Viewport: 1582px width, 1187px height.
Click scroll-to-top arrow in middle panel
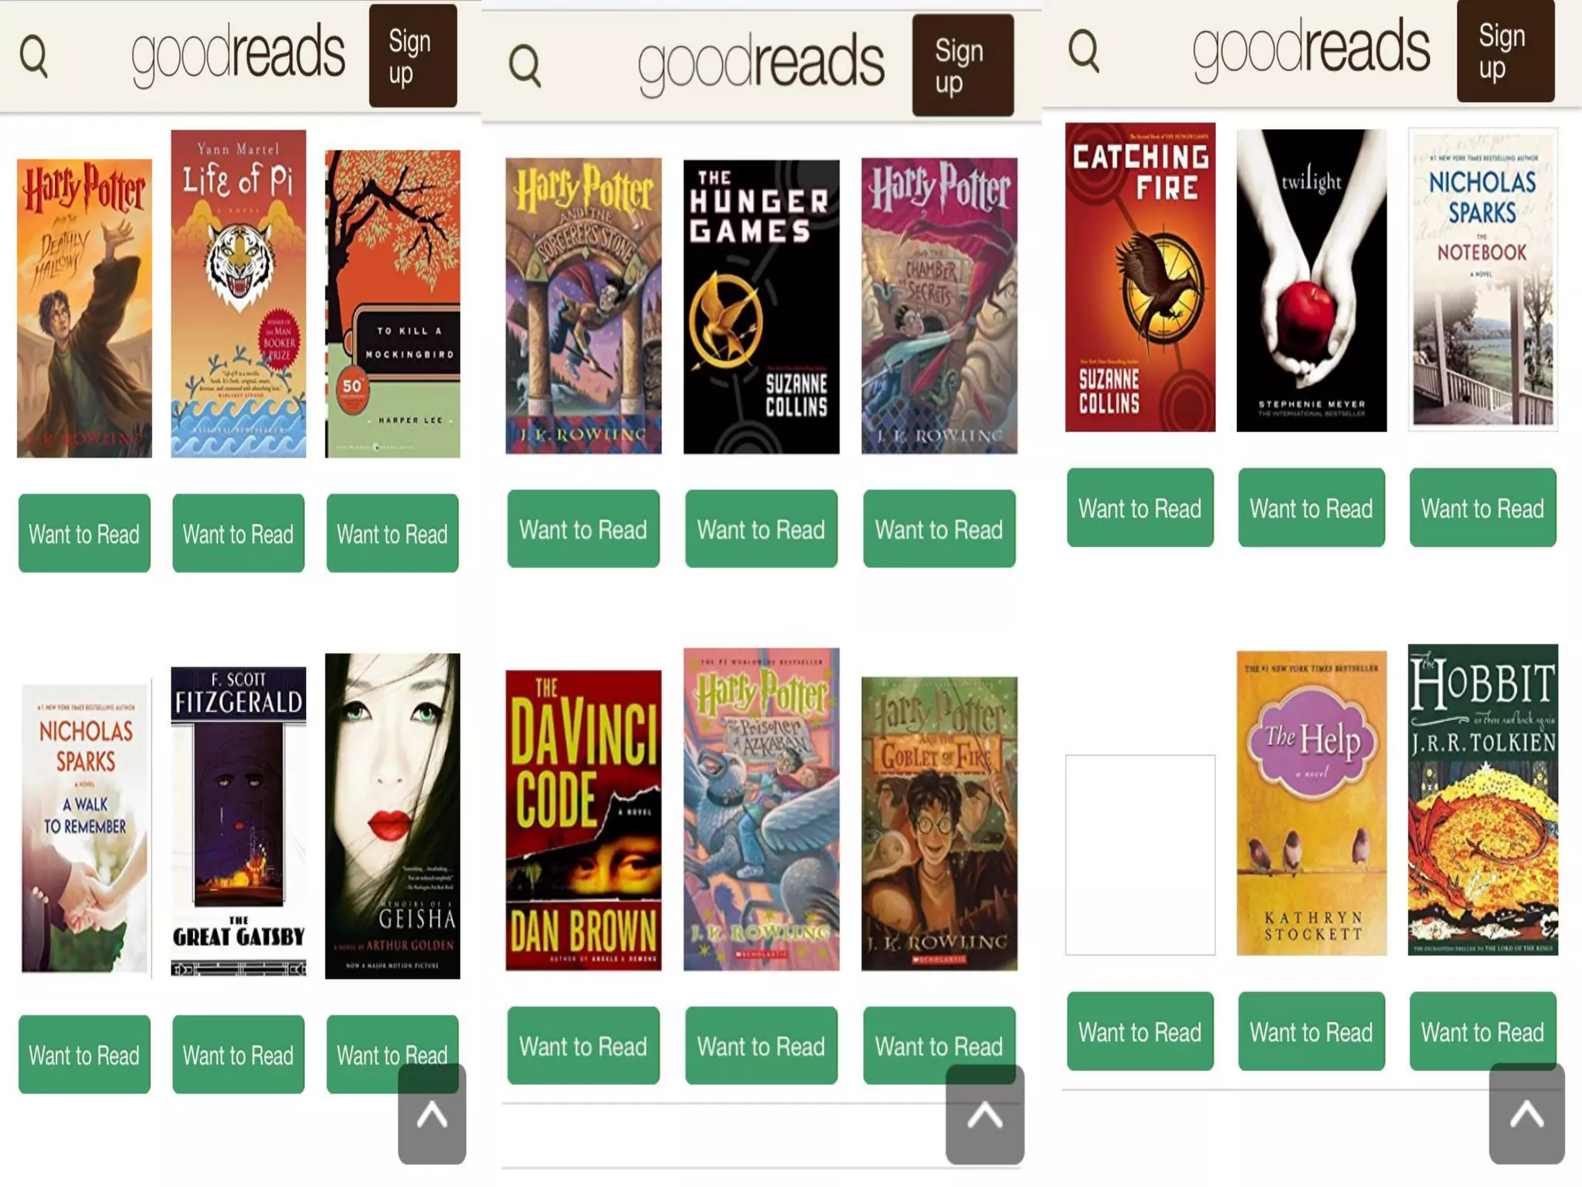[985, 1114]
